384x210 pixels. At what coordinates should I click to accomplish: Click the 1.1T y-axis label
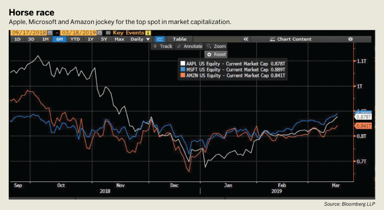point(361,61)
